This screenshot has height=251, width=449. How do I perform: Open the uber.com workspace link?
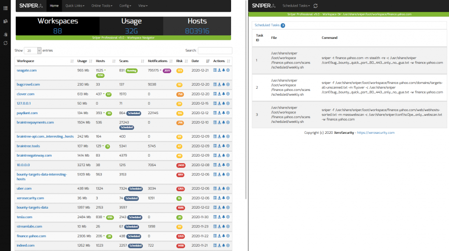point(24,188)
